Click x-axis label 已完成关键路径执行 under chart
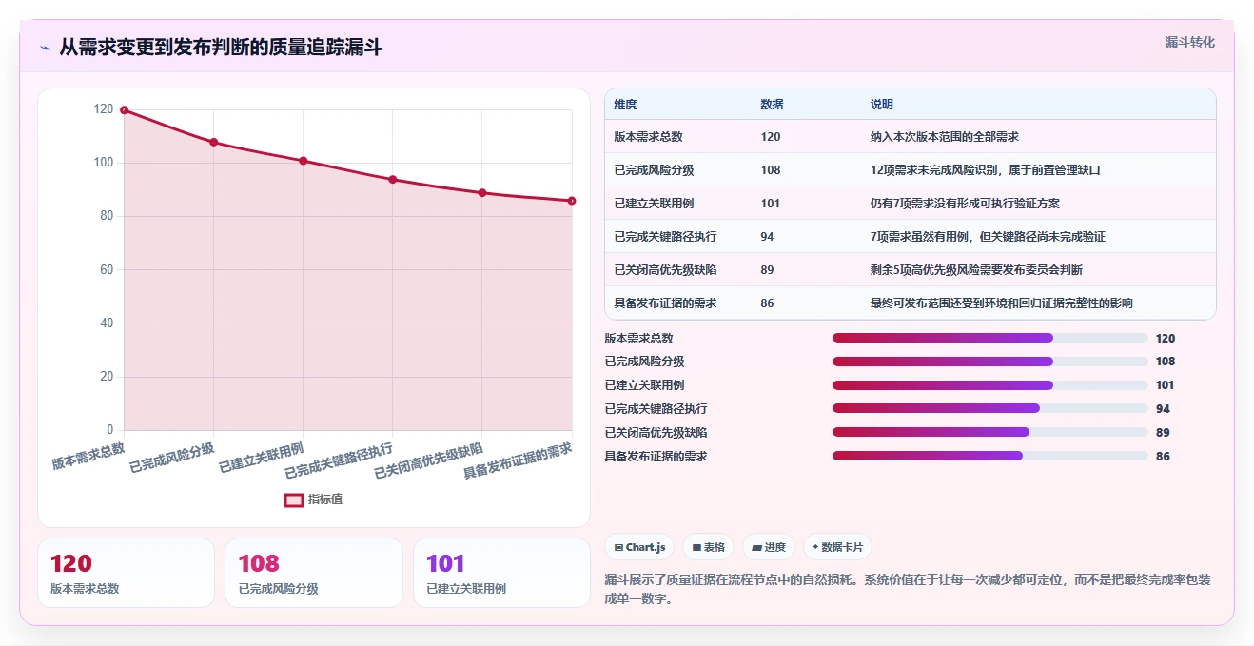Screen dimensions: 1254x646 pyautogui.click(x=339, y=460)
